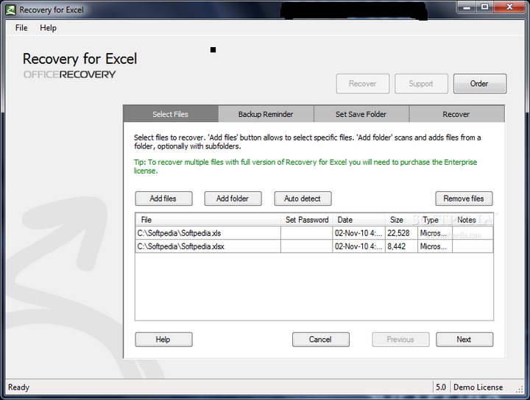This screenshot has width=530, height=400.
Task: Maximize the Recovery for Excel window
Action: pyautogui.click(x=484, y=7)
